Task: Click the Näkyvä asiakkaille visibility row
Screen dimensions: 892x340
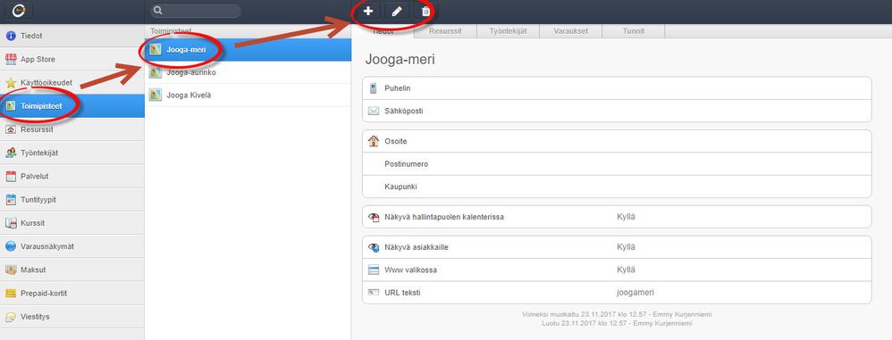Action: point(617,247)
